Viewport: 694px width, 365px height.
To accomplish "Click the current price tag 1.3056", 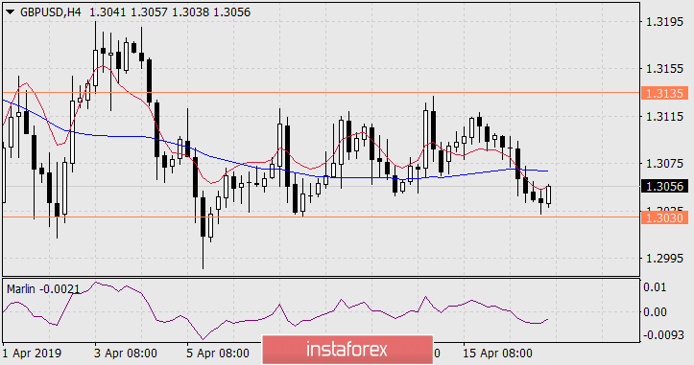I will point(665,187).
